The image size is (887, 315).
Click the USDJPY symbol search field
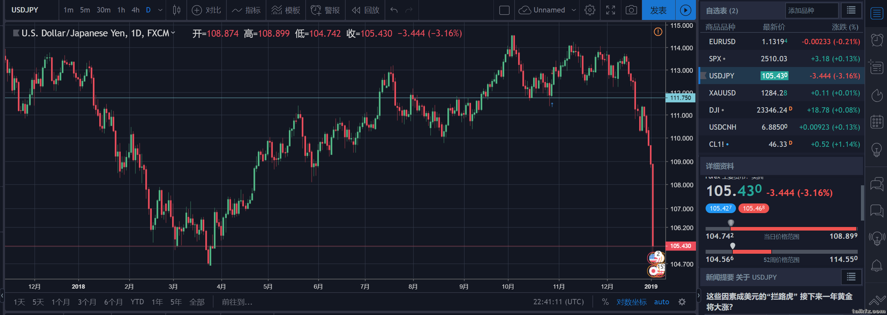pos(32,10)
